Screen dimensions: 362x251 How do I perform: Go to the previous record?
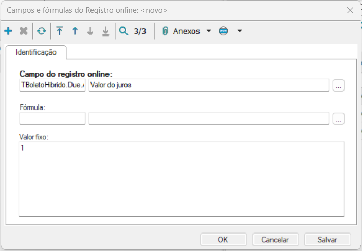click(x=75, y=31)
